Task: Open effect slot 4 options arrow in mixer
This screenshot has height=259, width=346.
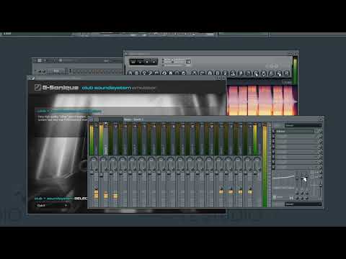Action: point(274,147)
